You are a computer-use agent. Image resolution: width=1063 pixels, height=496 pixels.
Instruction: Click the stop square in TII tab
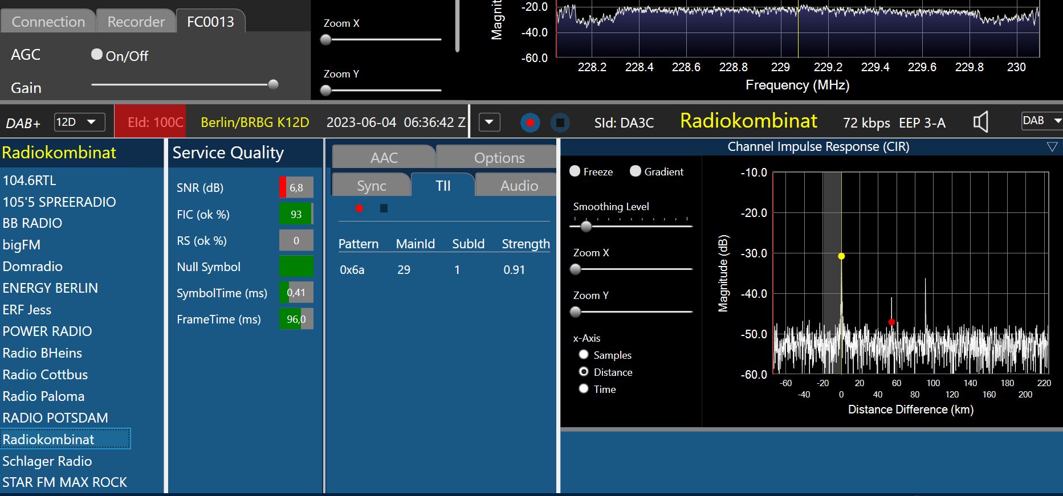(x=384, y=208)
